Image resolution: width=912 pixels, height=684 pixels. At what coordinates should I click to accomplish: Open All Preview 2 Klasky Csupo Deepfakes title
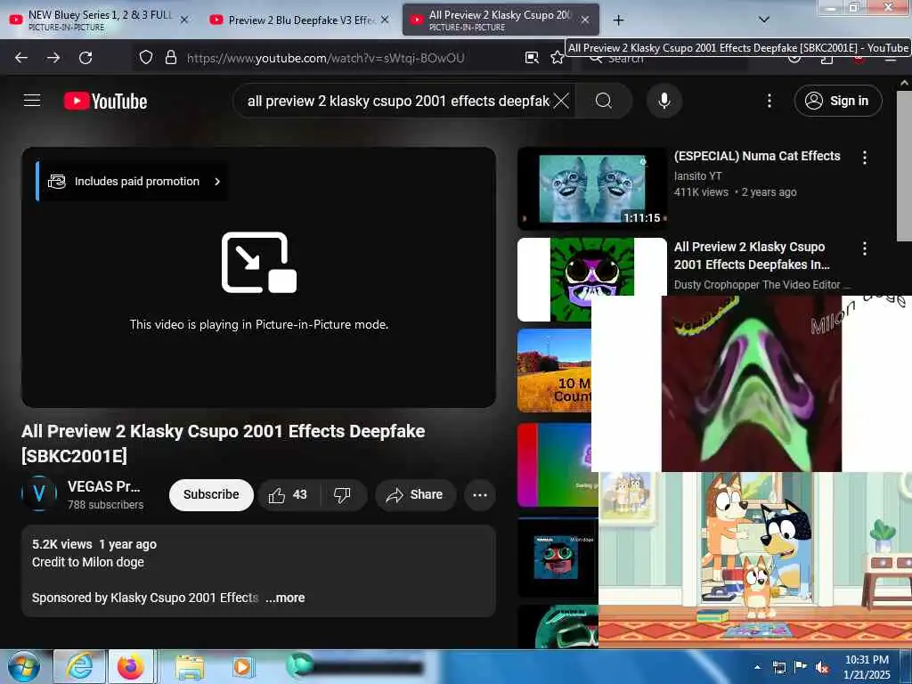click(x=752, y=256)
